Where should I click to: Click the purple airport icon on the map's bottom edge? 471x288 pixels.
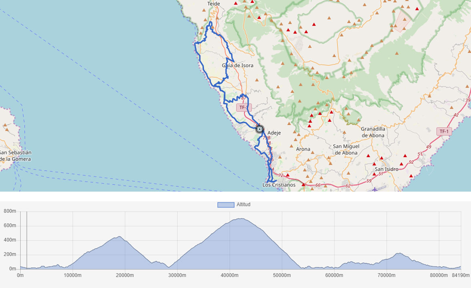coord(374,189)
